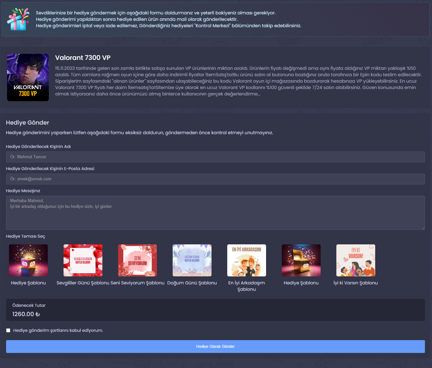
Task: Grab the message textarea resize handle
Action: click(x=423, y=228)
